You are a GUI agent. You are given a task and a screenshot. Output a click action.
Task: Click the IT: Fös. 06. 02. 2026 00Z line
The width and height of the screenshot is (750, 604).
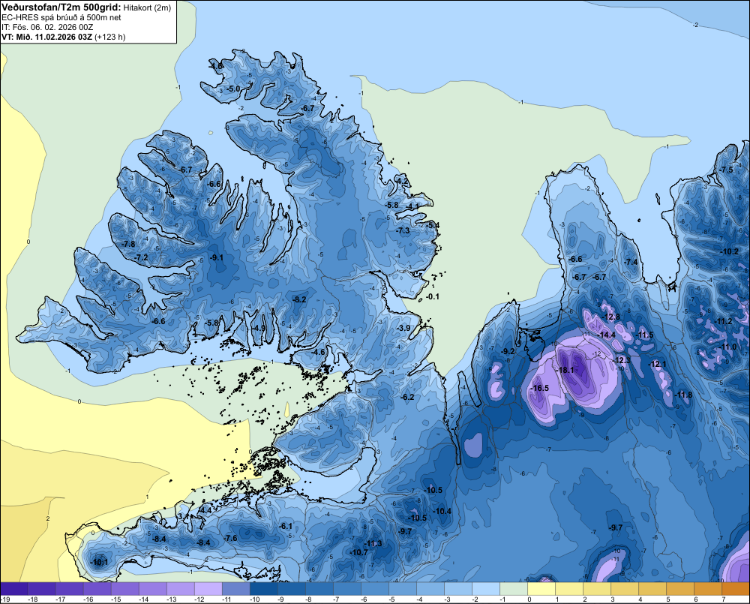point(47,27)
